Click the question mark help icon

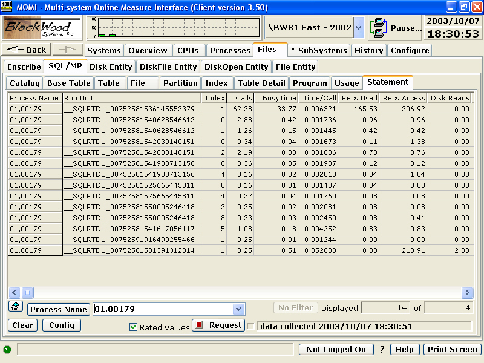(x=382, y=350)
